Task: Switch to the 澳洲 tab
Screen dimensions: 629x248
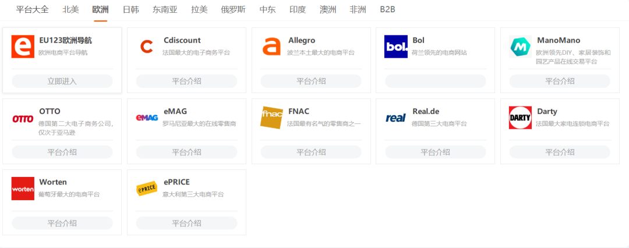Action: pyautogui.click(x=328, y=10)
